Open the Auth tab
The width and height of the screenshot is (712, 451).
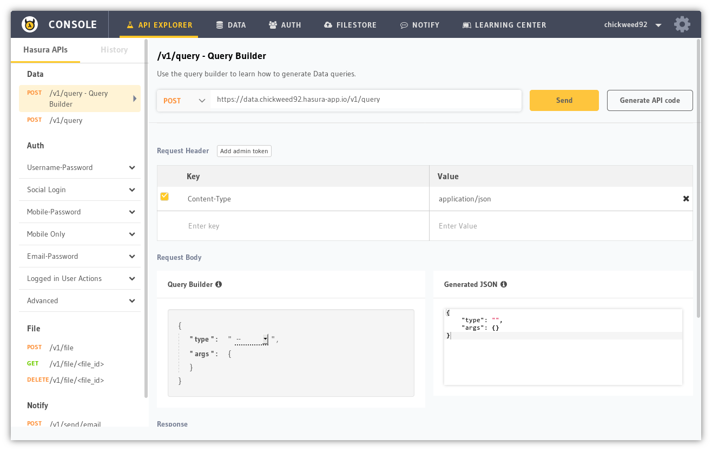tap(285, 25)
